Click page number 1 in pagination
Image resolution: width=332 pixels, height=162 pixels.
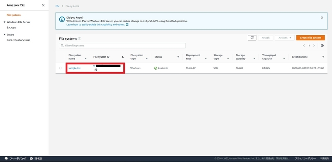click(x=309, y=46)
